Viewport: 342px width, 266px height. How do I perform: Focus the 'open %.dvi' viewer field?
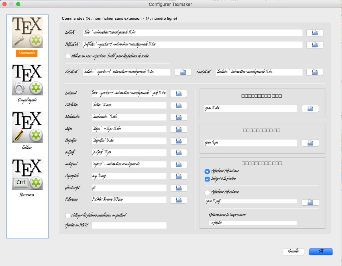pos(251,109)
